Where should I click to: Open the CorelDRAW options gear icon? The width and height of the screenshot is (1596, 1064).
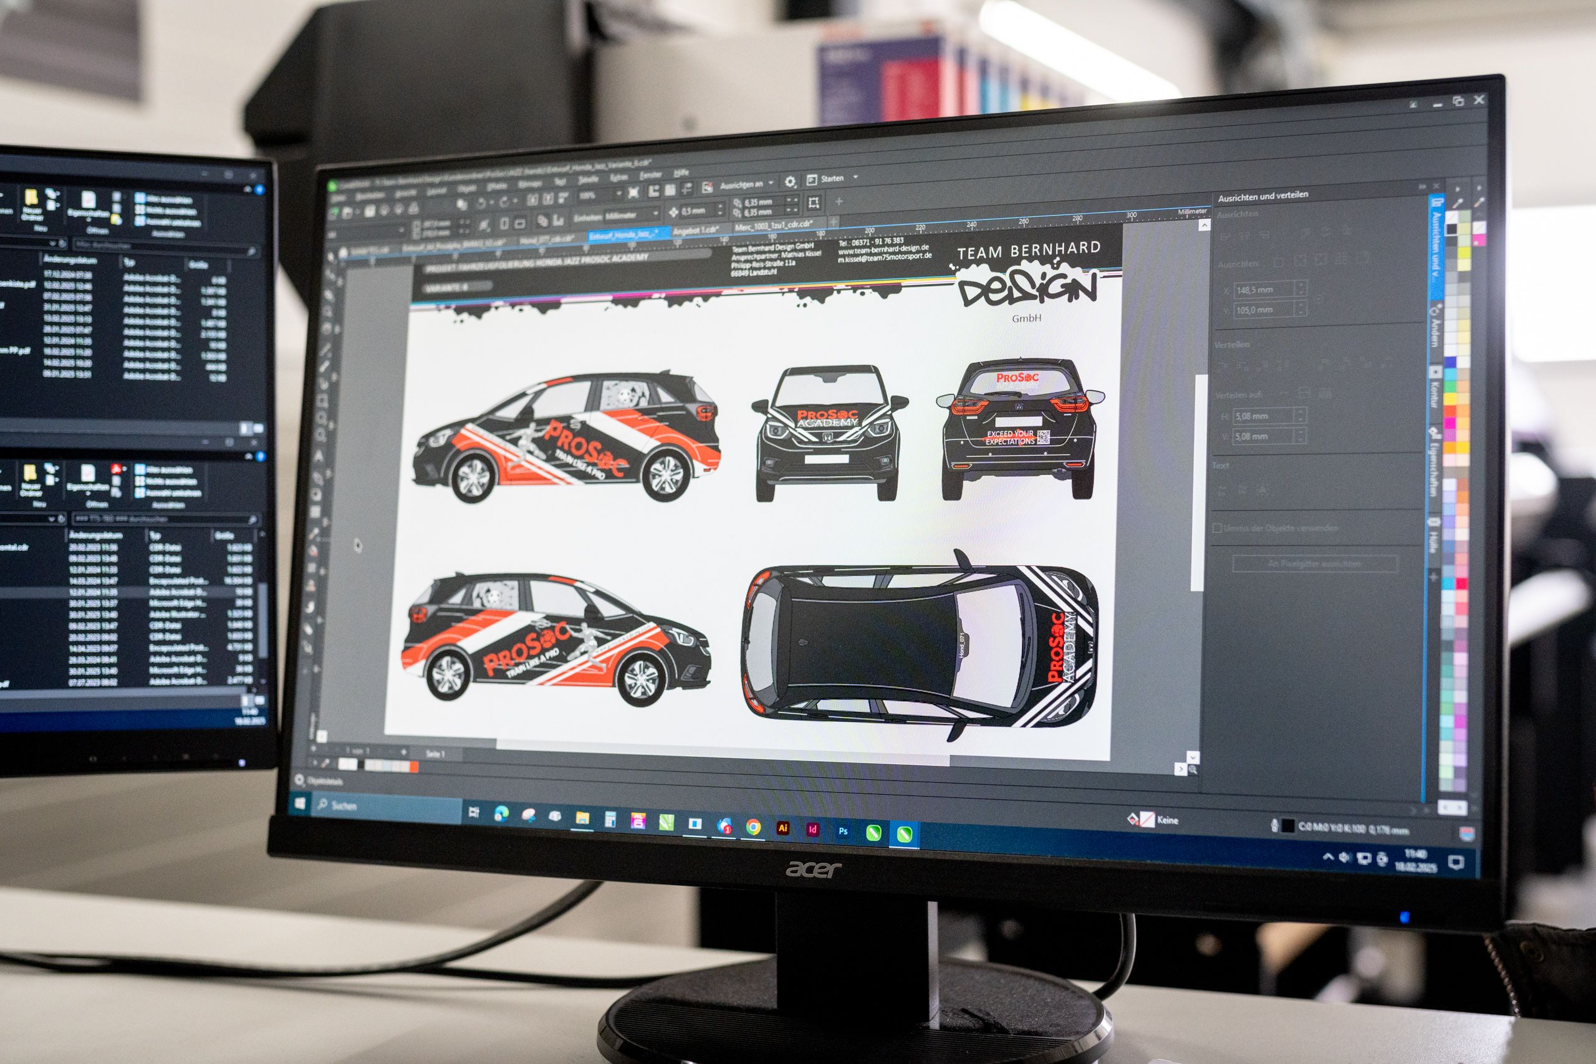coord(790,182)
